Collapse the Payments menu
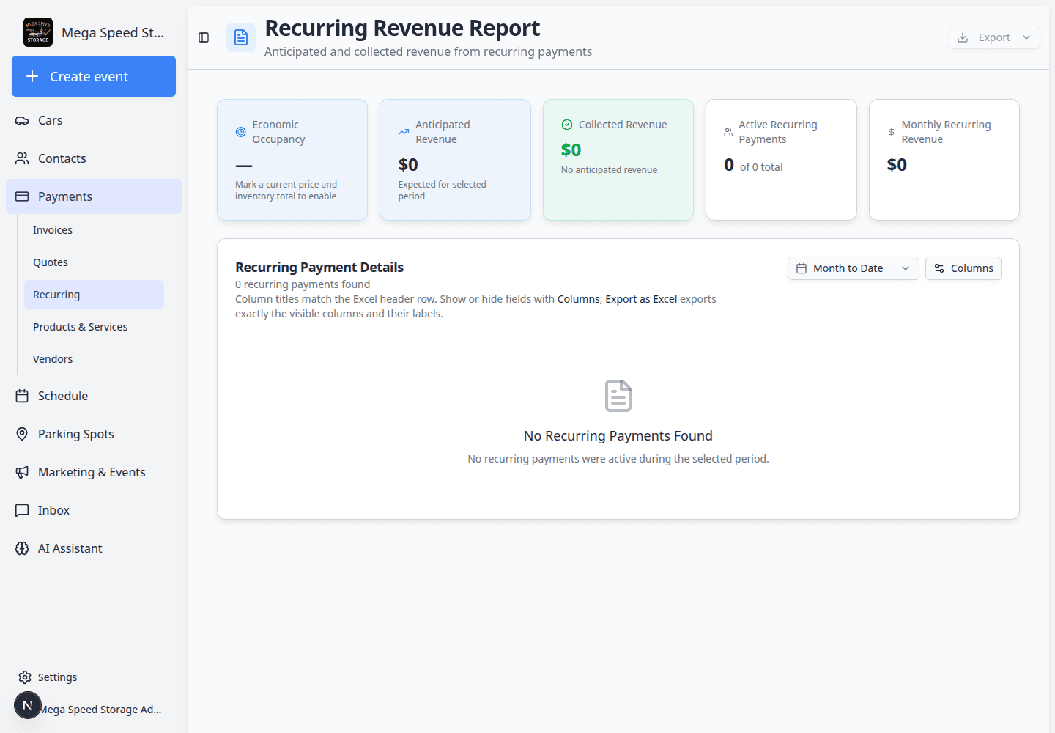Image resolution: width=1055 pixels, height=733 pixels. [94, 196]
